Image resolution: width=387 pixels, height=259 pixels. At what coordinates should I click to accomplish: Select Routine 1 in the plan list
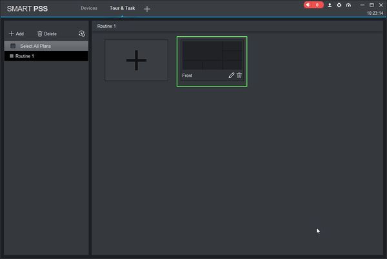point(46,56)
